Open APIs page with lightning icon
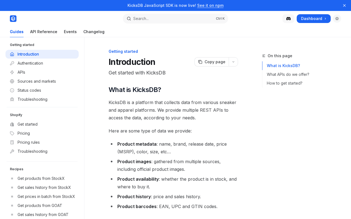Viewport: 351px width, 219px height. 12,72
